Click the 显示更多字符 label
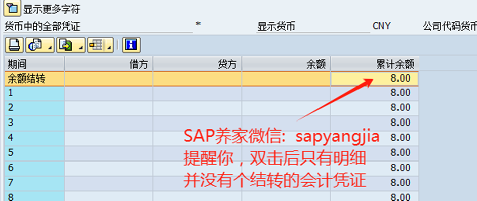The image size is (477, 201). [x=52, y=9]
